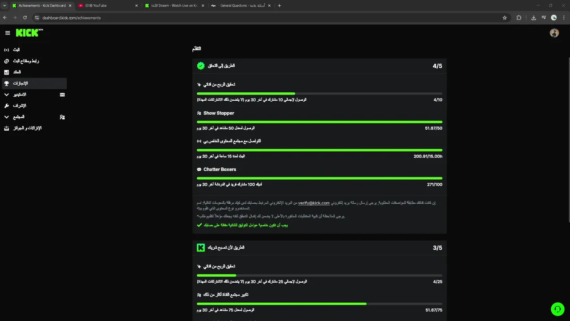Open the user profile avatar in Kick header
Screen dimensions: 570x321
[x=554, y=33]
